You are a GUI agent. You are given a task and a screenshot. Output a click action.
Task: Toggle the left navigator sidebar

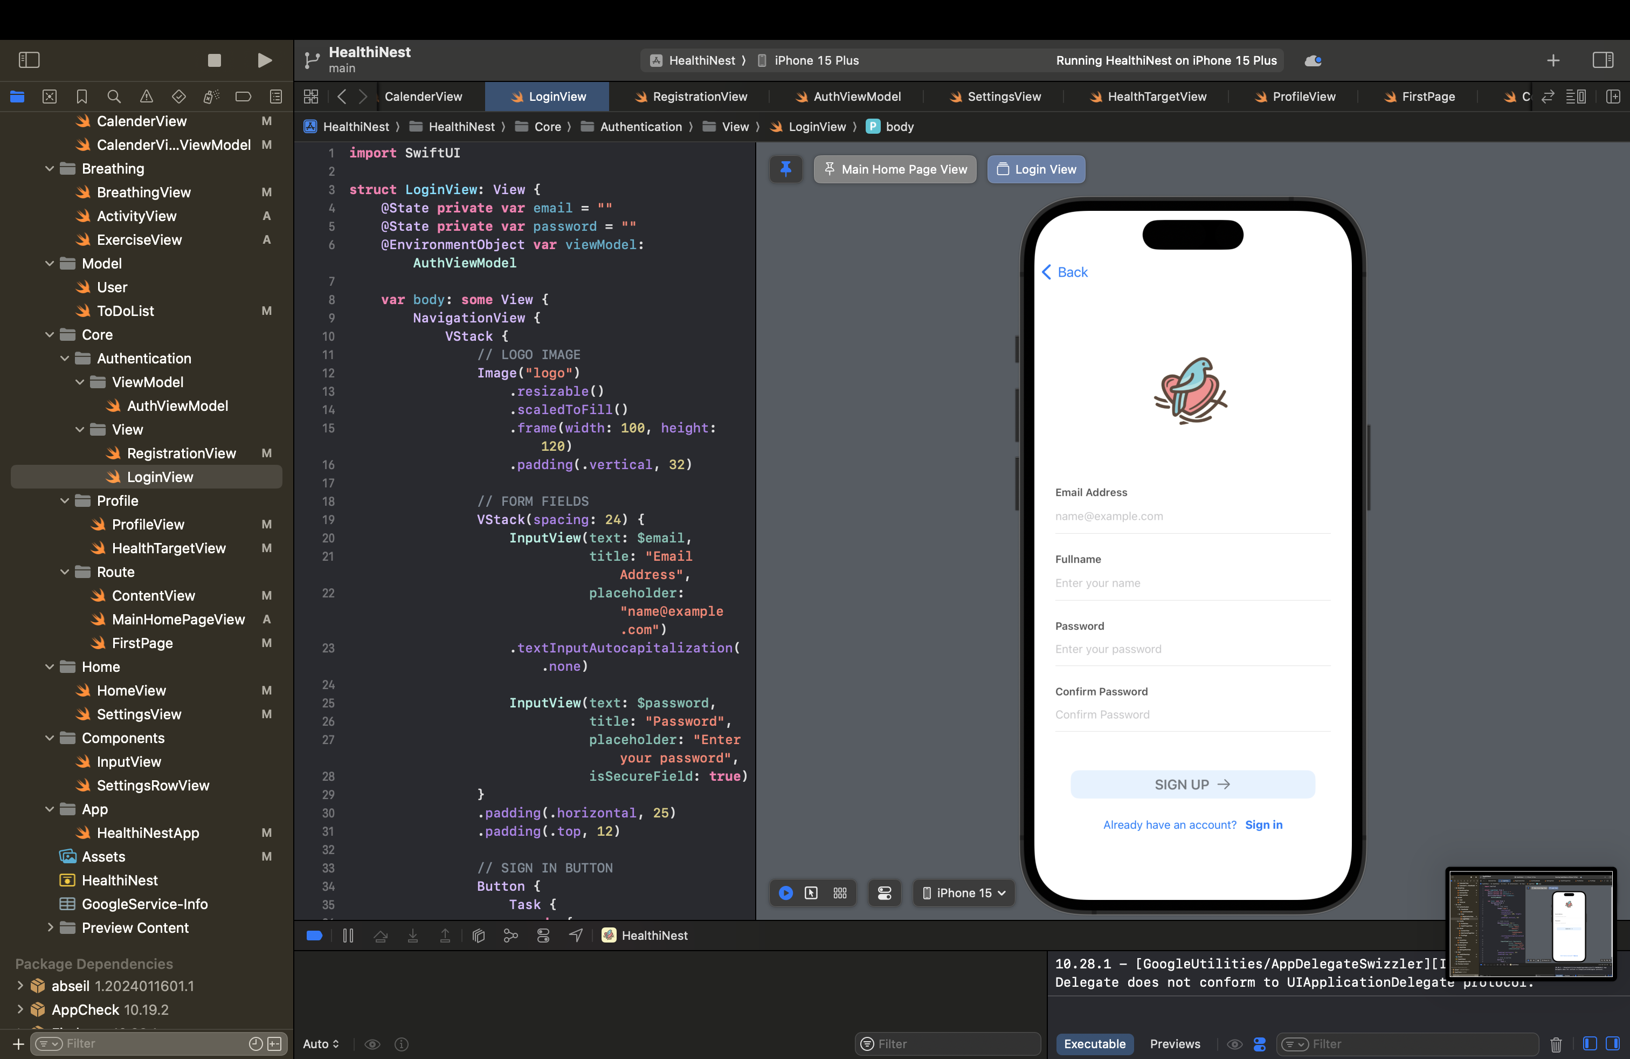(29, 60)
